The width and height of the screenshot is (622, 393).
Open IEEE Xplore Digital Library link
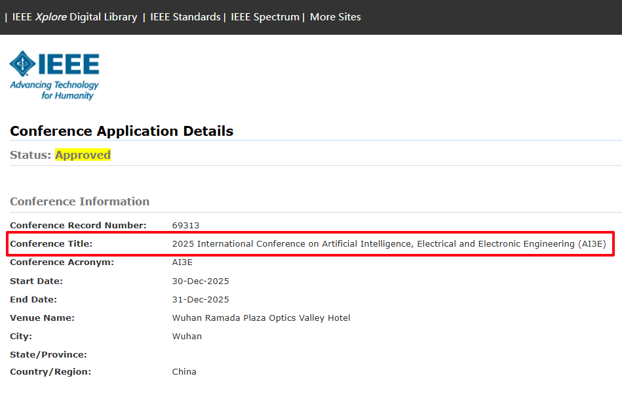(75, 17)
